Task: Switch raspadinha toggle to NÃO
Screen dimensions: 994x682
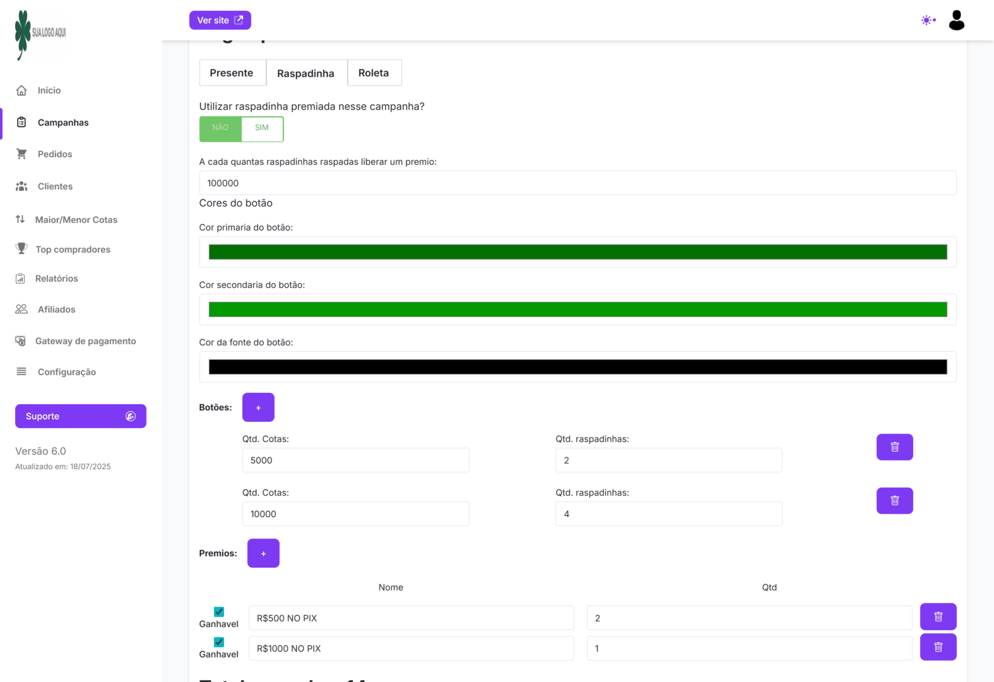Action: [220, 128]
